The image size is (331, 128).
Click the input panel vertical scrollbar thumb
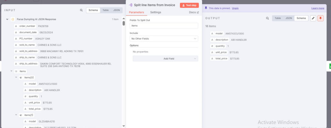pyautogui.click(x=124, y=23)
